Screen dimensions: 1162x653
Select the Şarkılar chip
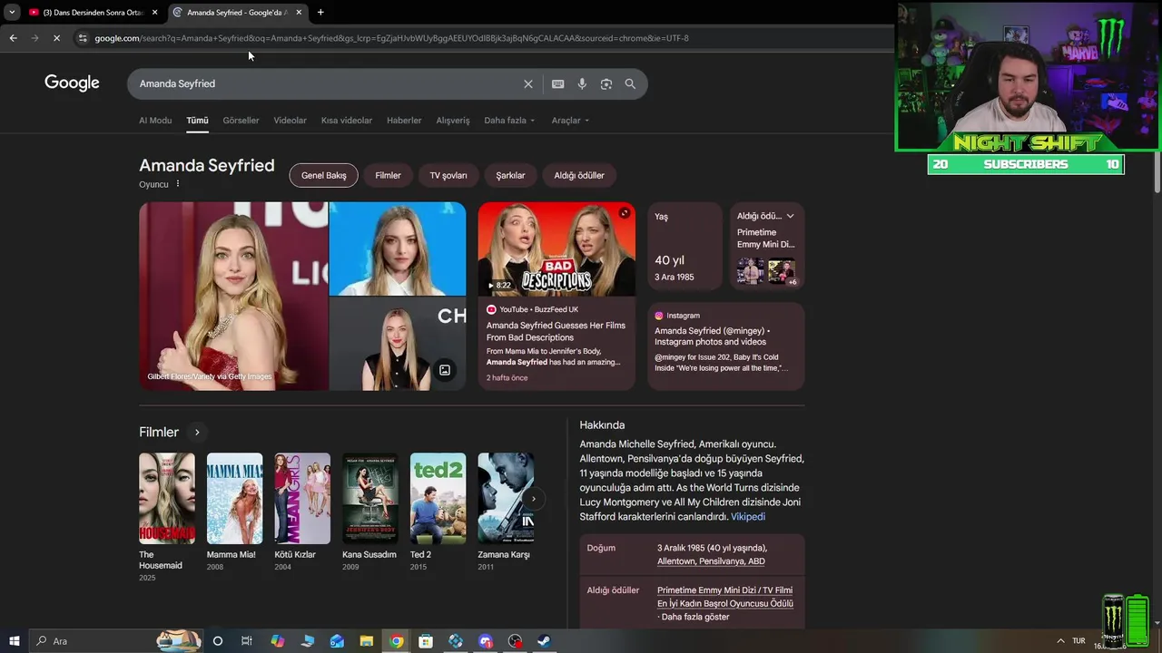click(x=510, y=175)
